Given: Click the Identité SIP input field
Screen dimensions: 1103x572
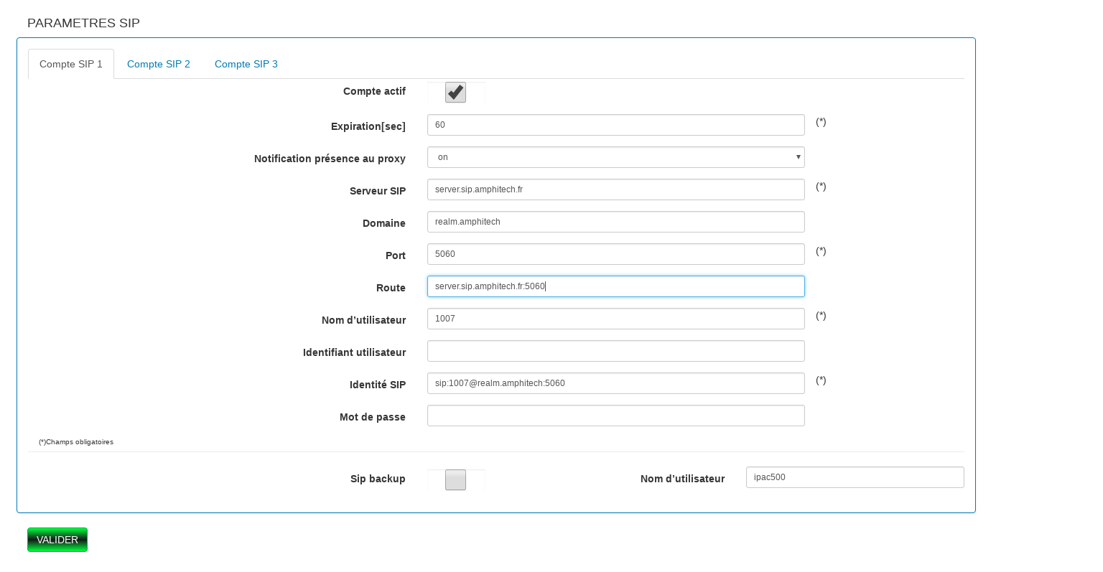Looking at the screenshot, I should 615,383.
